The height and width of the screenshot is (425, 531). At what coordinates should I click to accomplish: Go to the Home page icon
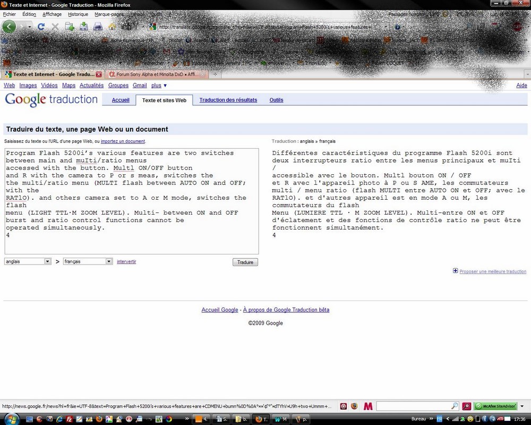coord(112,27)
